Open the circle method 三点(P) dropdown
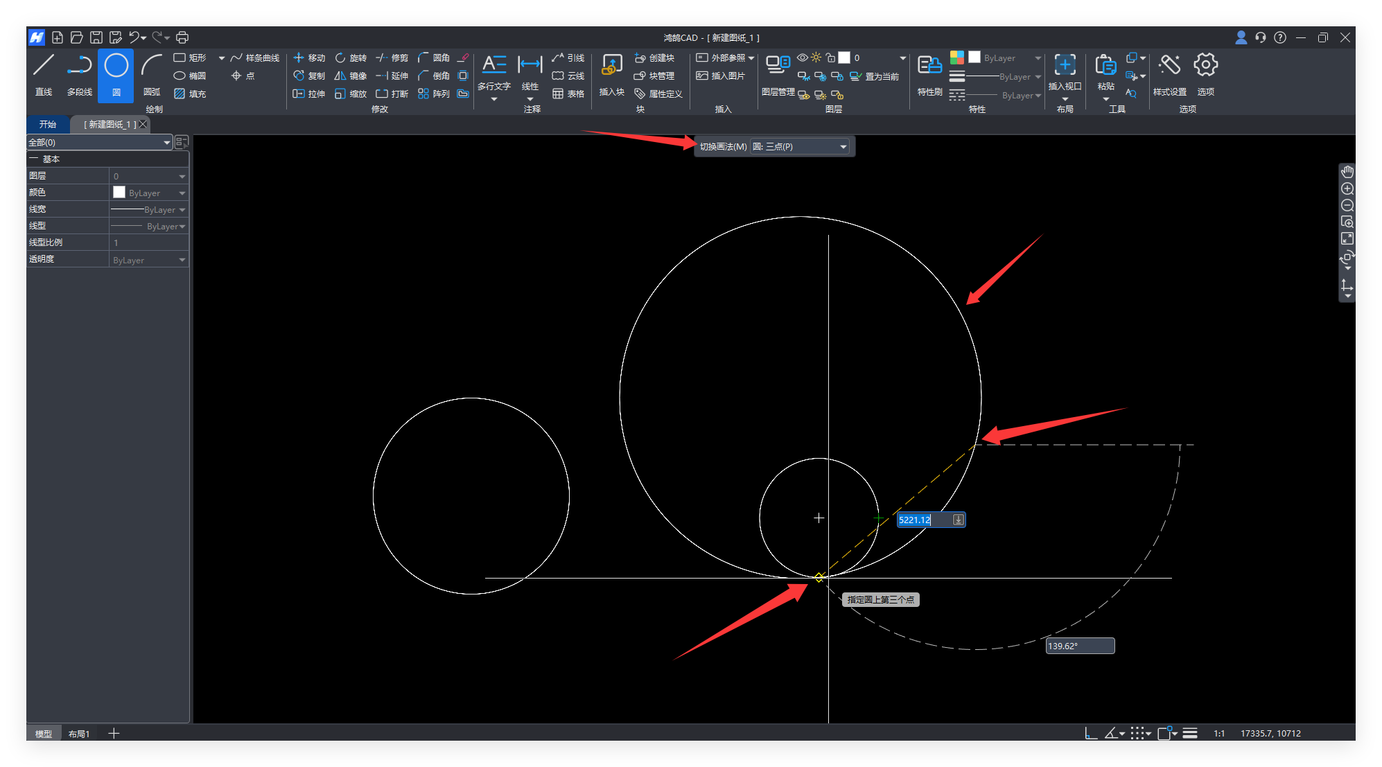Screen dimensions: 1382x767 pos(801,146)
